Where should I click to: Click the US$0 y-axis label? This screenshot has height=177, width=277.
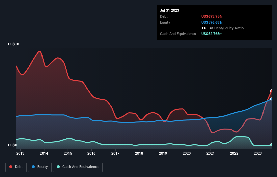12,145
